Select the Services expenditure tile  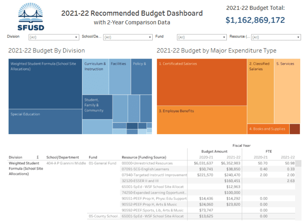(287, 91)
